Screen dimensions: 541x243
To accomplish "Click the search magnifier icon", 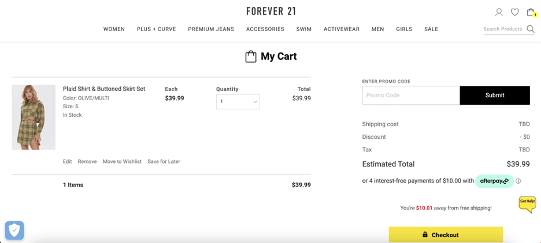I will (530, 29).
